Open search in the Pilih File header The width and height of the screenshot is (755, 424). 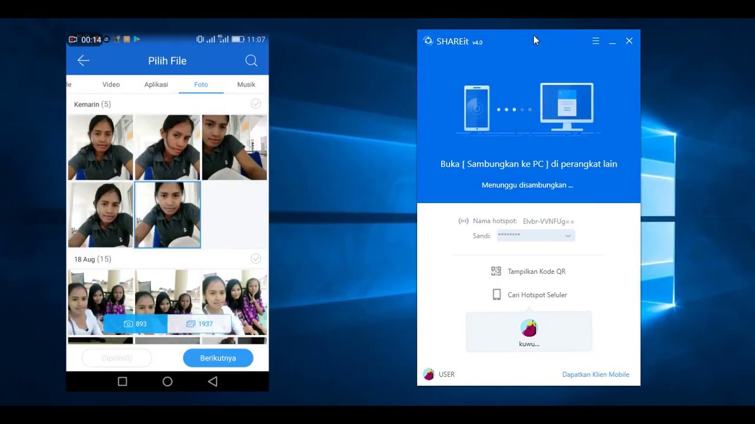tap(251, 61)
